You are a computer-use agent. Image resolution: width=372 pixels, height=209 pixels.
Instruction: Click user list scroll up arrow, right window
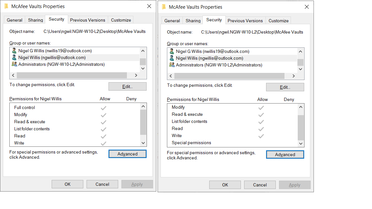[300, 51]
